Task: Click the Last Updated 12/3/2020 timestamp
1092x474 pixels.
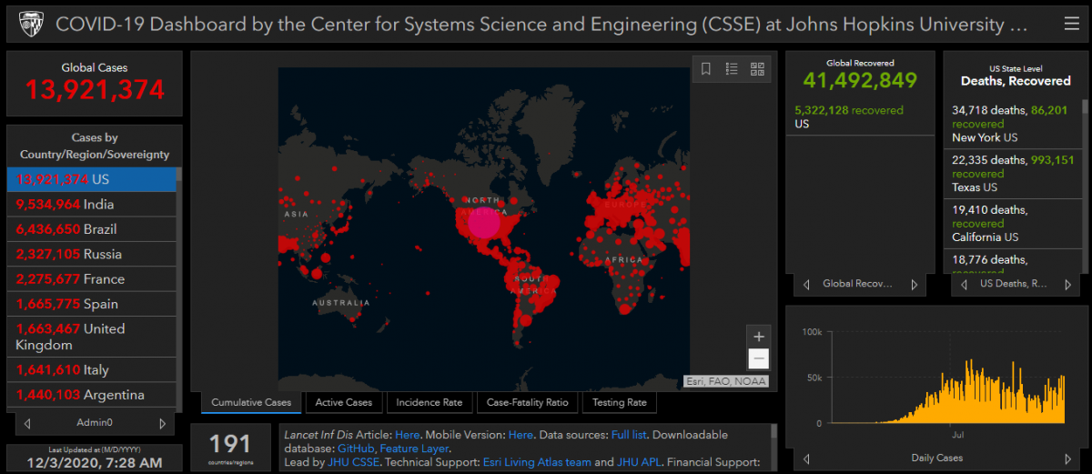Action: pos(95,465)
